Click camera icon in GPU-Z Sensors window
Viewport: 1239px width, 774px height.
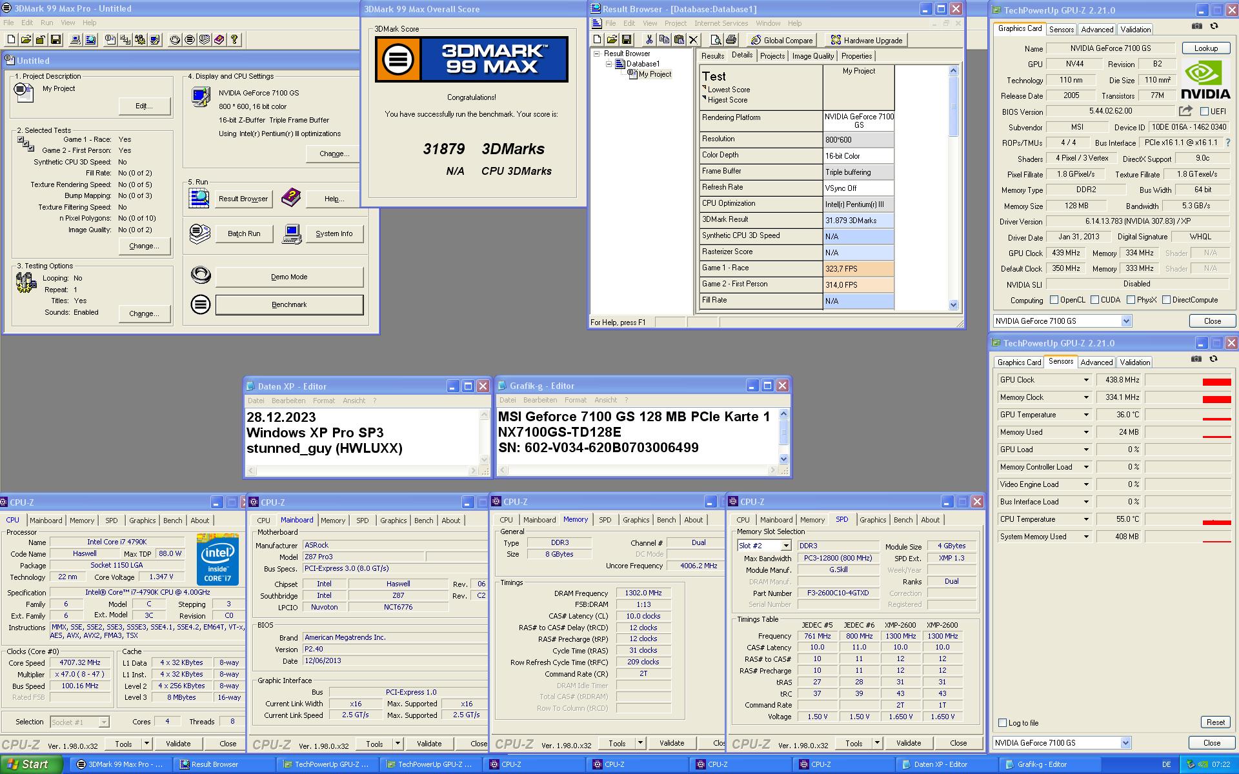(1196, 359)
